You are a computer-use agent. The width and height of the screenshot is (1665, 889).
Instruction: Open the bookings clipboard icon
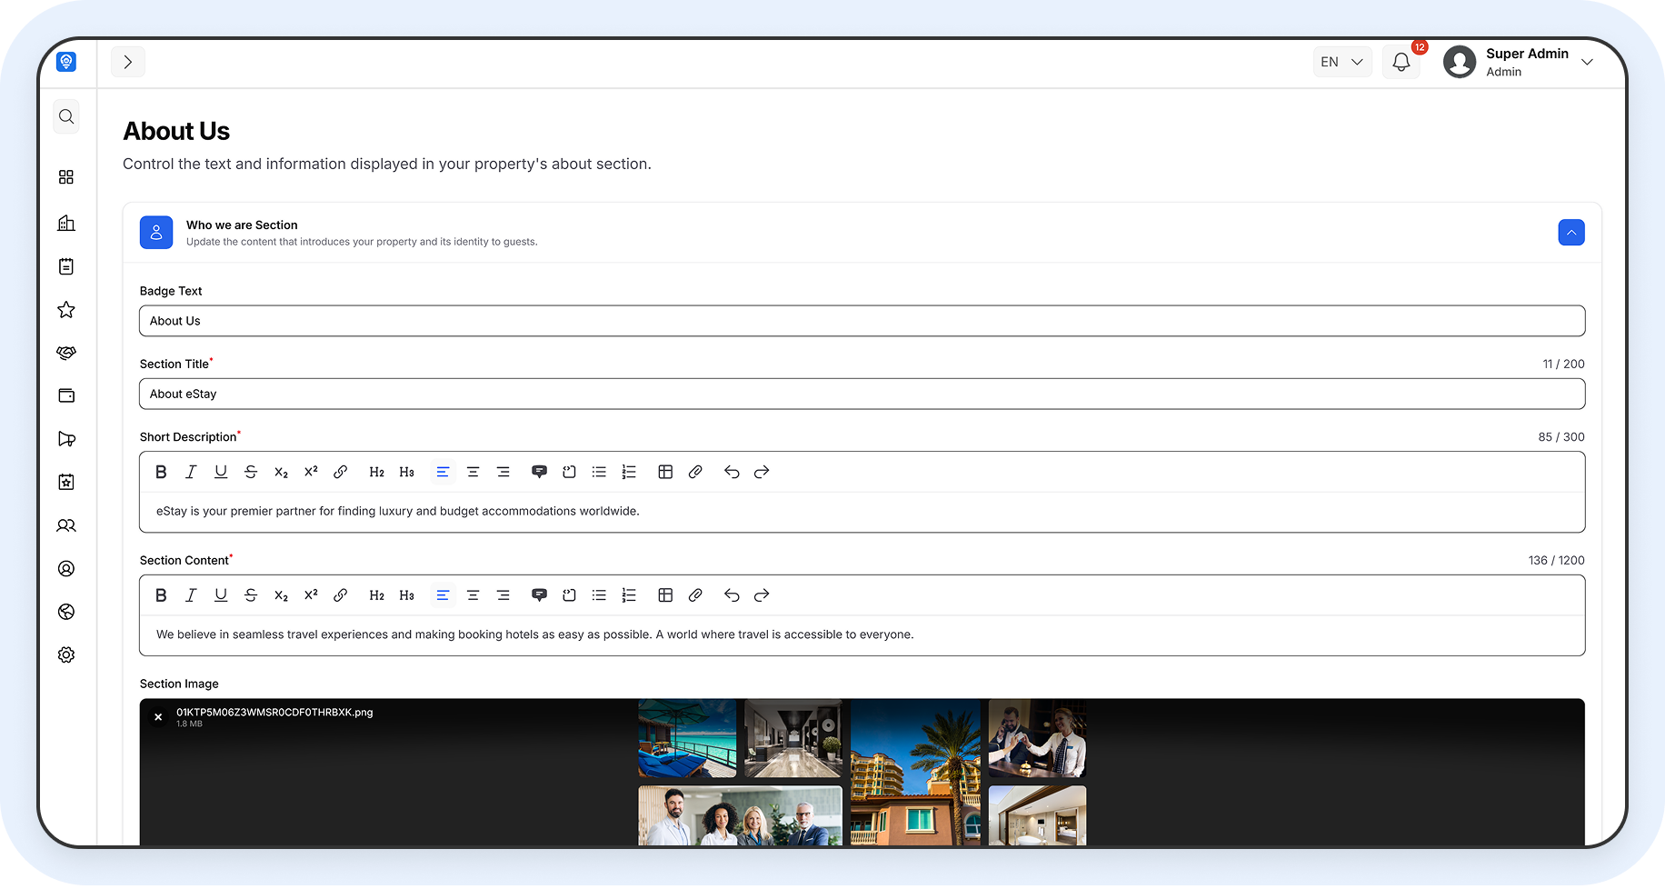pos(66,266)
